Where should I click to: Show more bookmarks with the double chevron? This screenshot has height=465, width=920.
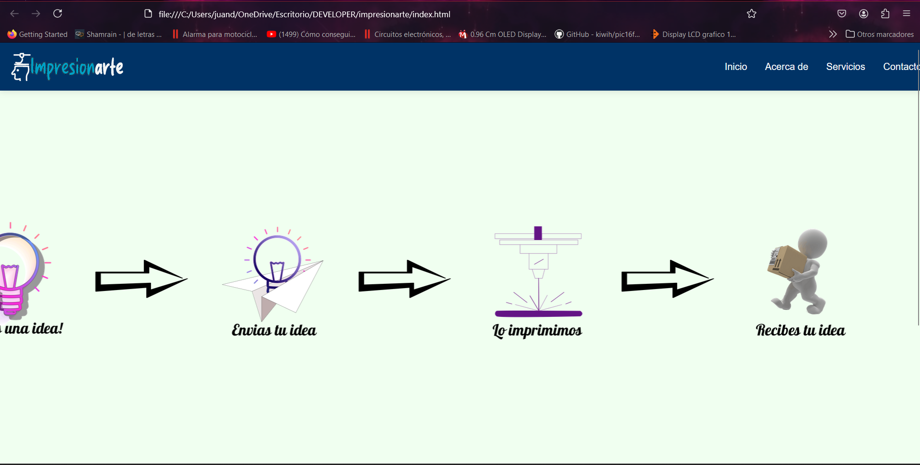coord(833,34)
